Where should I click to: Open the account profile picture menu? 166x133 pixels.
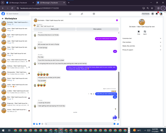tap(161, 14)
